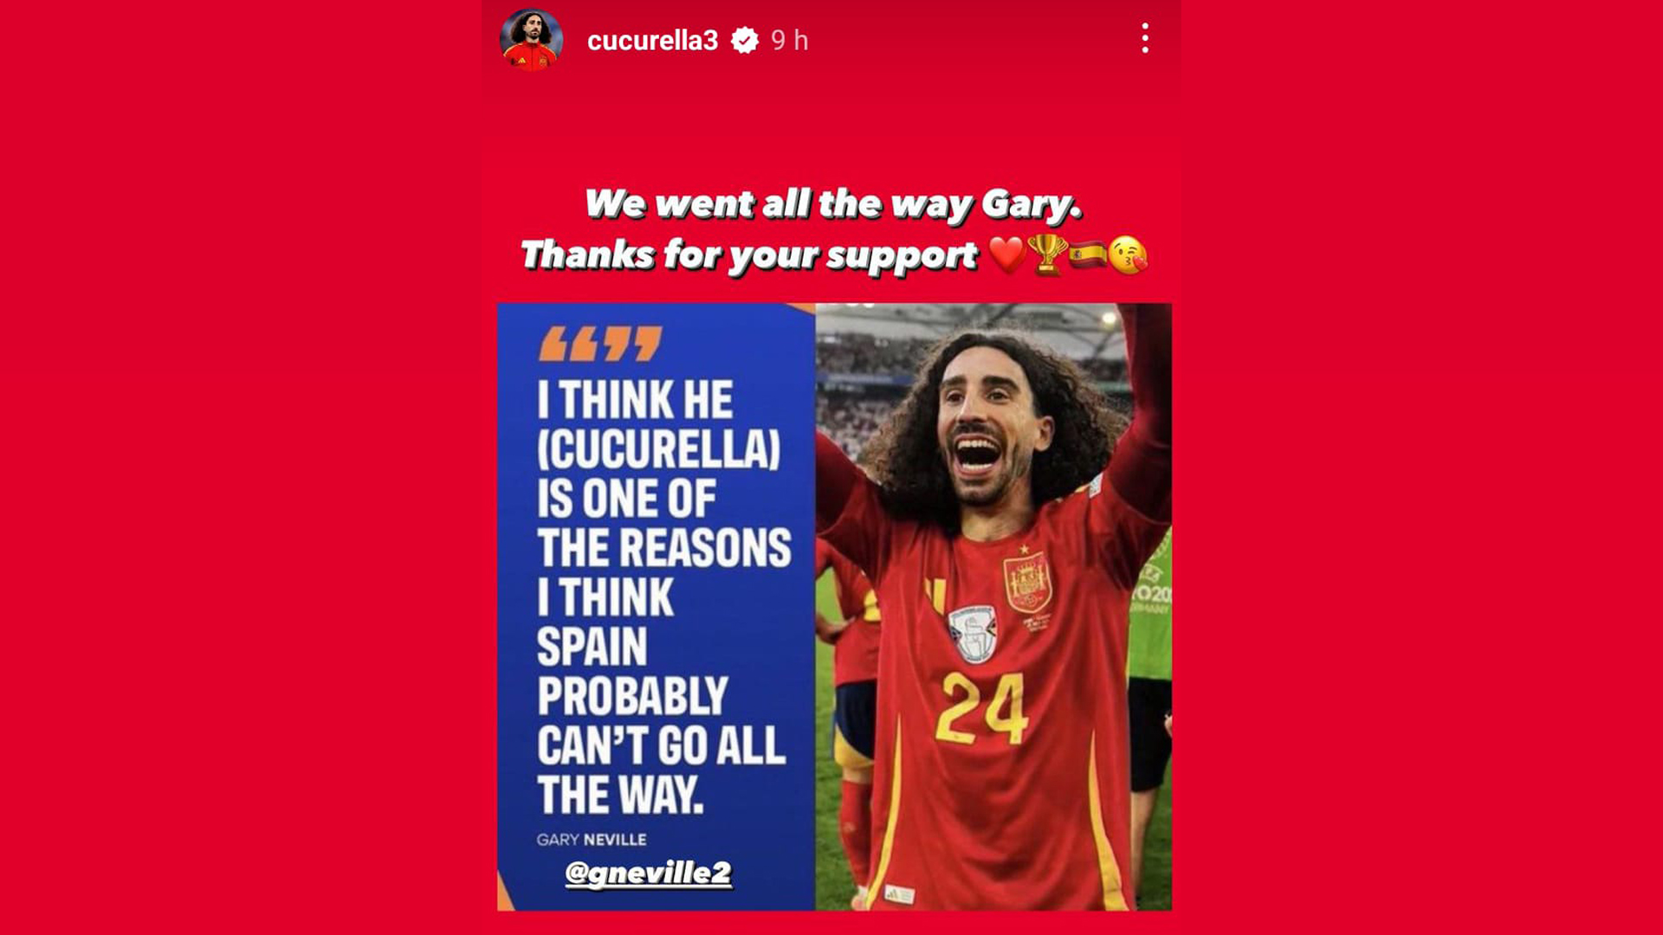Image resolution: width=1663 pixels, height=935 pixels.
Task: Click the kissing face emoji
Action: [1128, 255]
